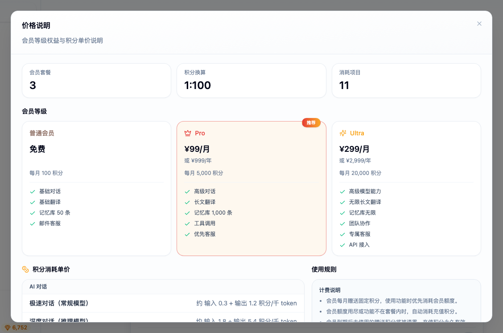Screen dimensions: 503x333
Task: Close the 价格说明 dialog
Action: 479,24
